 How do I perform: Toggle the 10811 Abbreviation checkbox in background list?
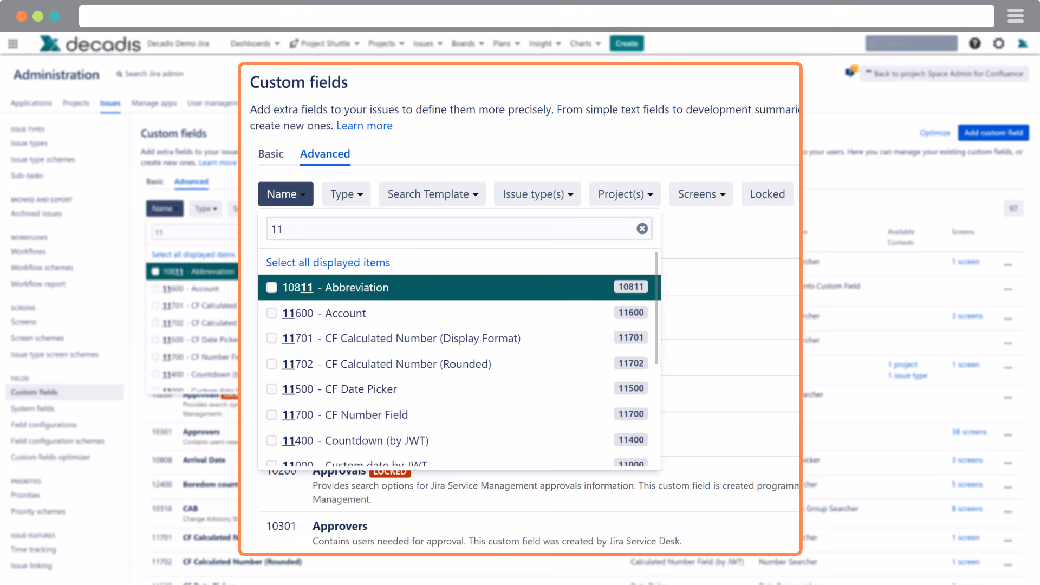pos(155,271)
